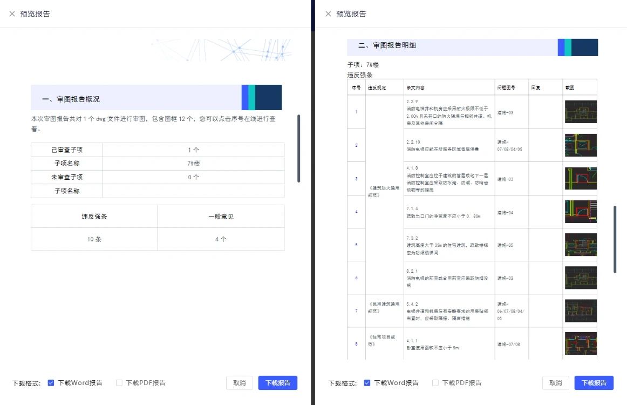This screenshot has width=627, height=405.
Task: Uncheck Word report option in right panel
Action: tap(367, 383)
